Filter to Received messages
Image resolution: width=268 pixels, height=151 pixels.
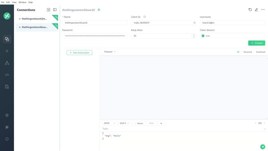(248, 52)
